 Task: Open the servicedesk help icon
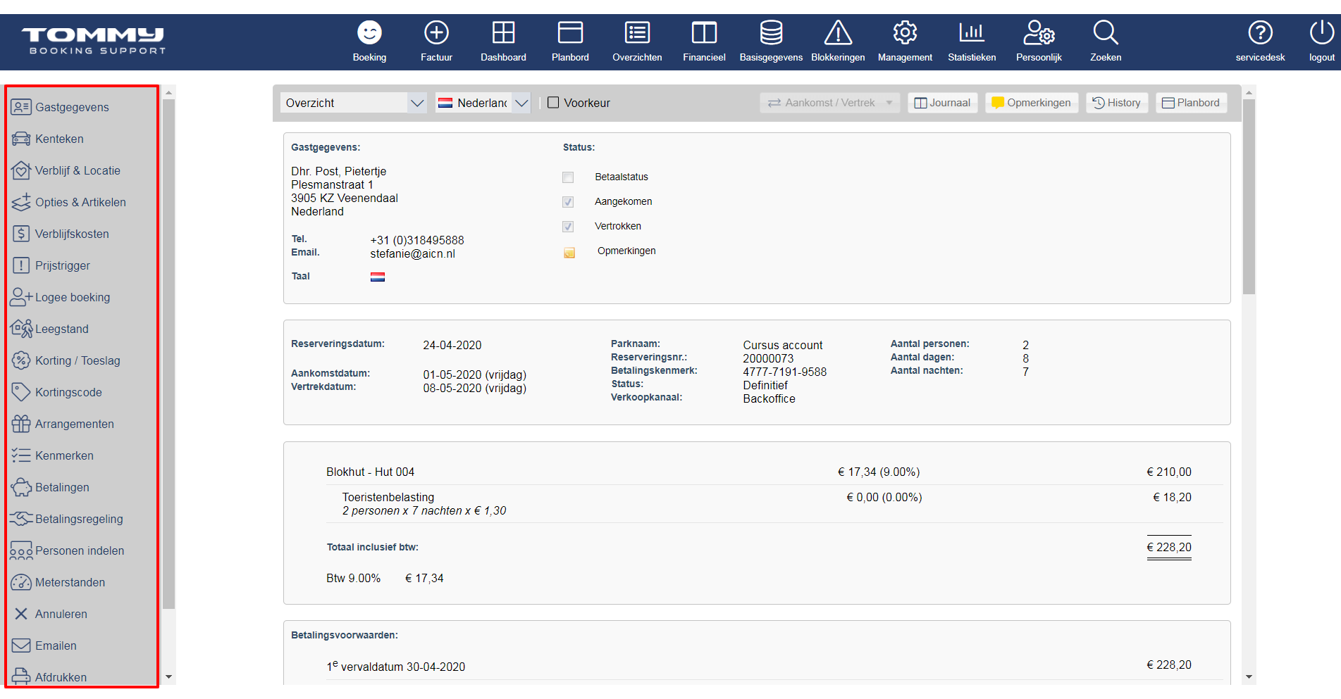[1260, 32]
